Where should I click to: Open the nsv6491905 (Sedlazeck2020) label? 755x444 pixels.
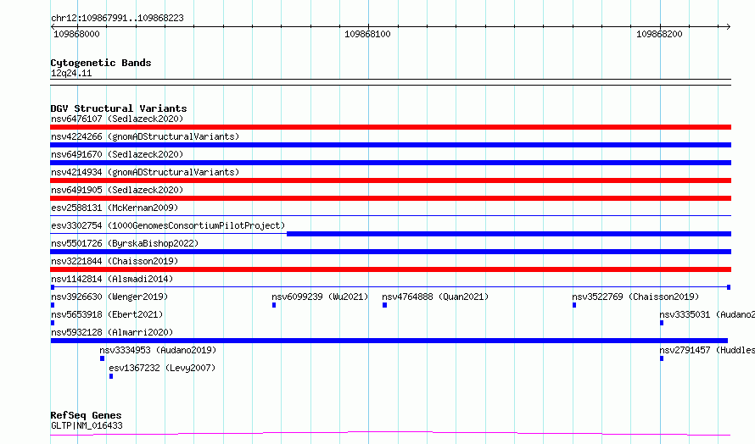pyautogui.click(x=117, y=190)
